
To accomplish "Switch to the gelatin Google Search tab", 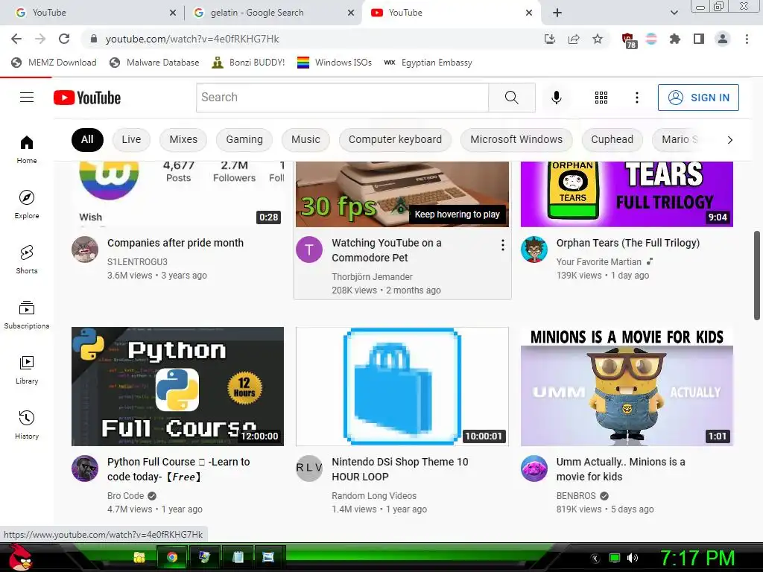I will coord(274,13).
